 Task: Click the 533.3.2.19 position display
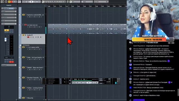tap(79, 79)
